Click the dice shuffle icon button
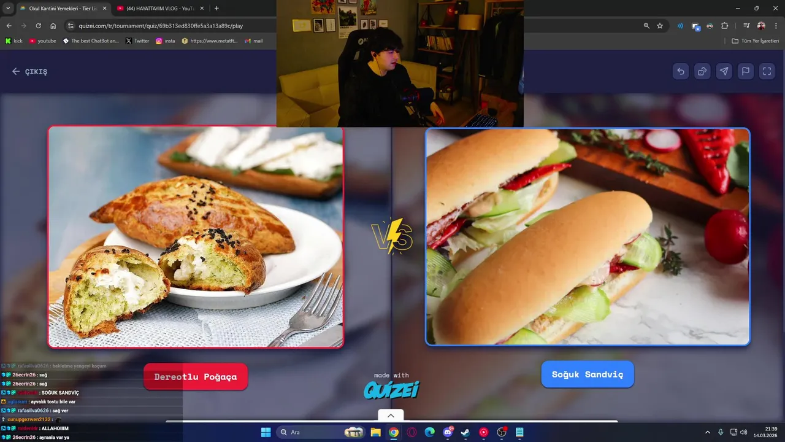Viewport: 785px width, 442px height. [702, 71]
